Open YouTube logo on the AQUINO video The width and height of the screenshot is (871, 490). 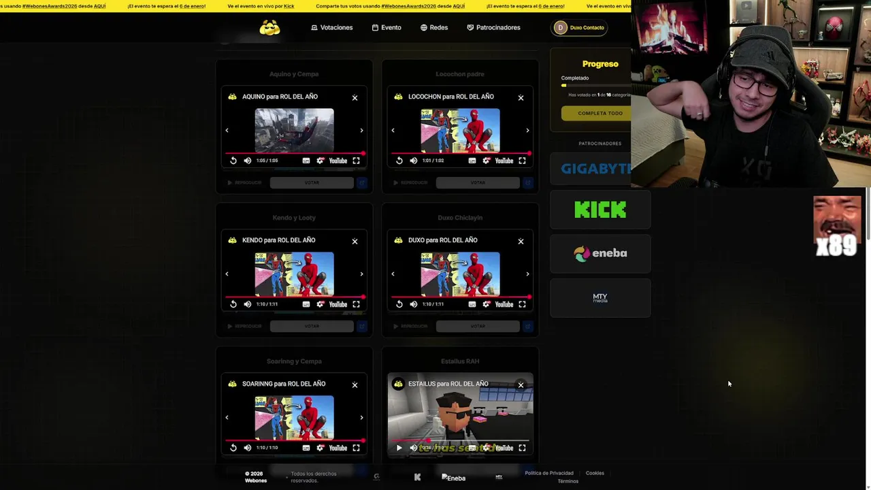[338, 161]
